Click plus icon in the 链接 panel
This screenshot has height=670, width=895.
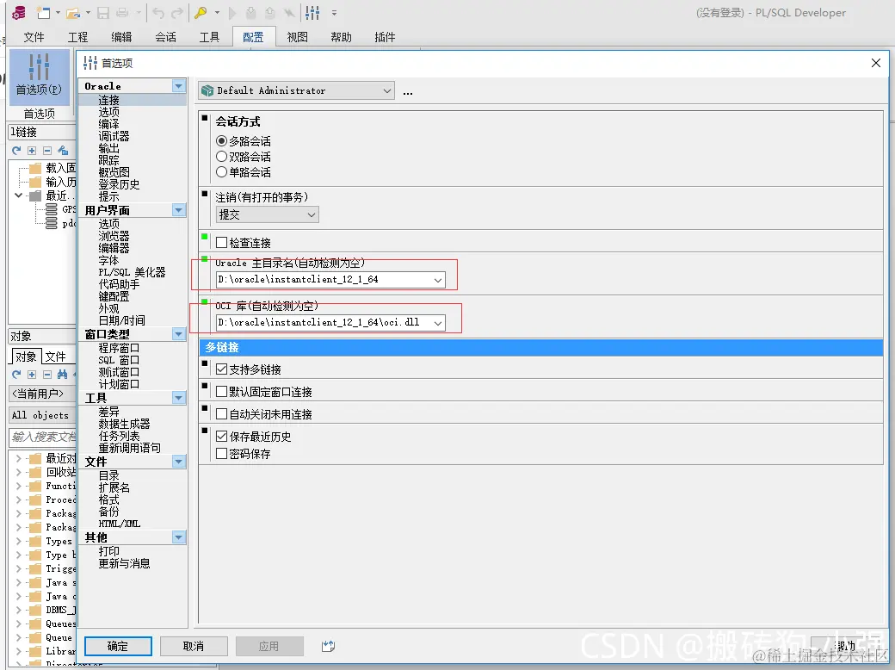tap(32, 150)
